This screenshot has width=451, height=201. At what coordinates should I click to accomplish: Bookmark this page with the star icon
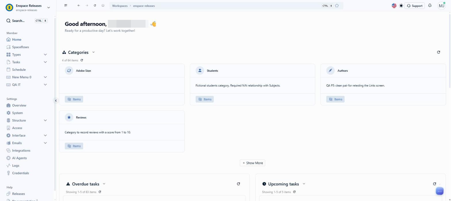[337, 5]
